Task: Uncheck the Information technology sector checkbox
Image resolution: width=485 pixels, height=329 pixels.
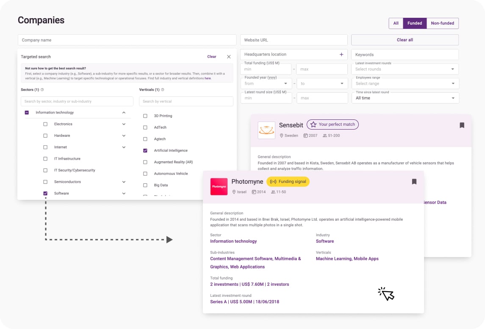Action: click(27, 113)
